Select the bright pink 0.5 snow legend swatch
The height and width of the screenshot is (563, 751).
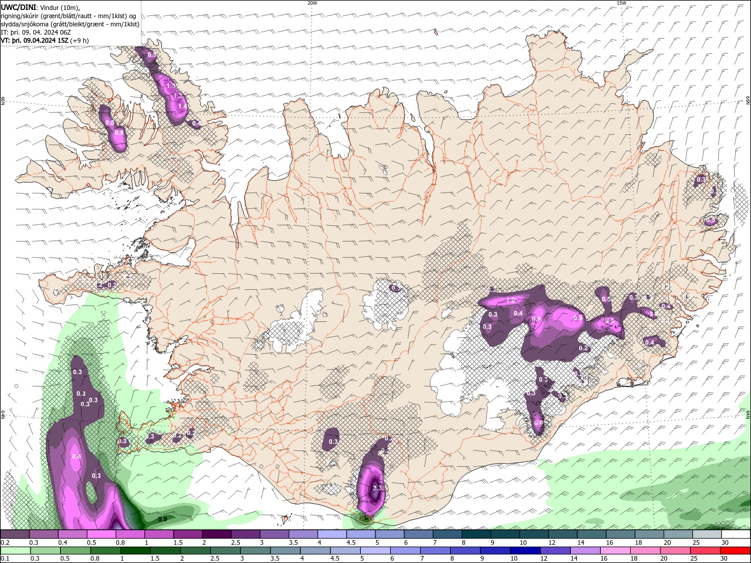click(x=101, y=534)
